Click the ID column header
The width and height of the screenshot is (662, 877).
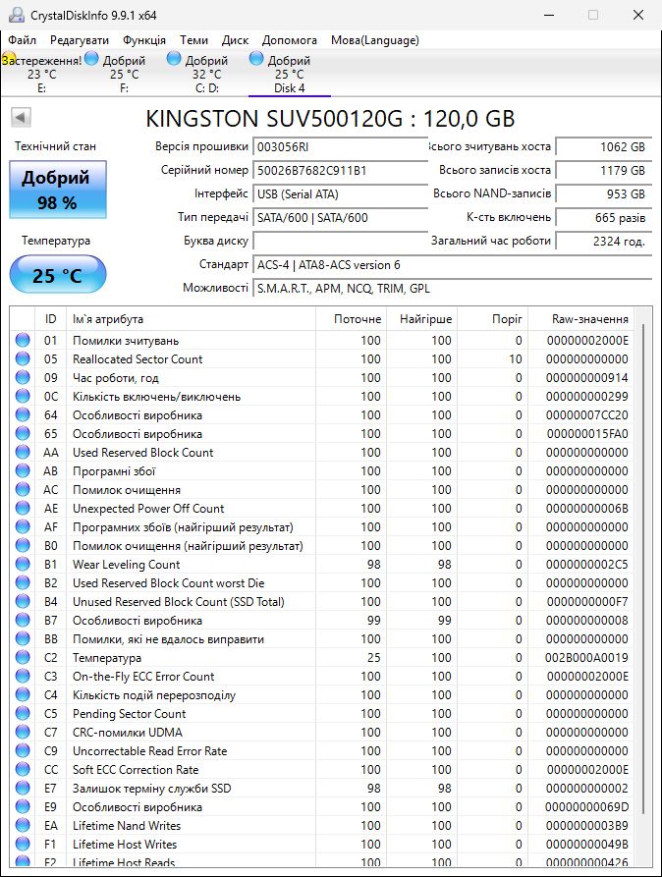[50, 319]
